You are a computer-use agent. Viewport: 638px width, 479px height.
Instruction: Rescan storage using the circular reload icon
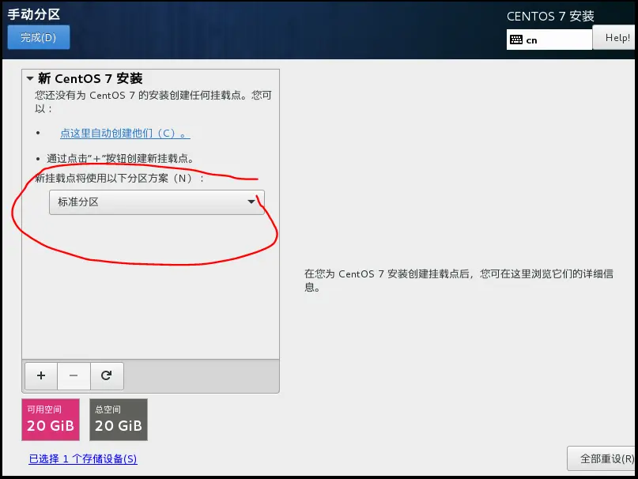pos(107,376)
